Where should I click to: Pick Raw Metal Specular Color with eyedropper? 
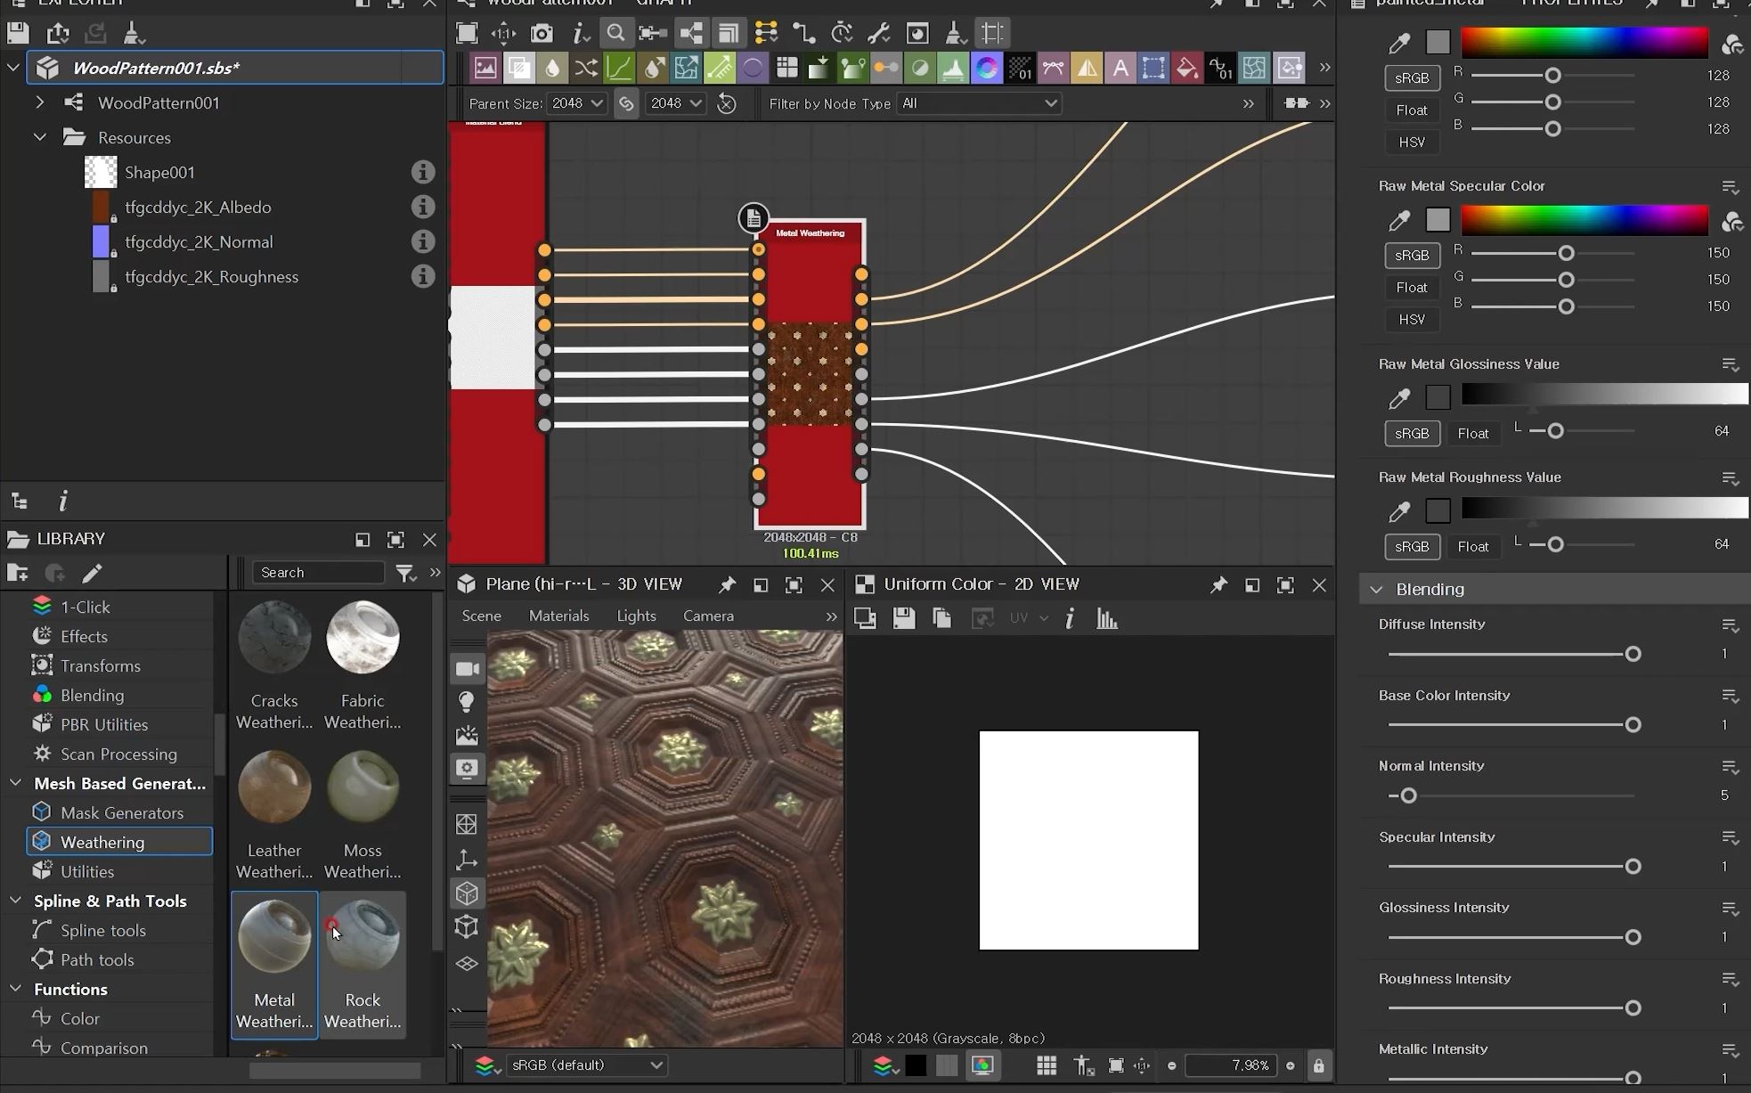coord(1399,220)
